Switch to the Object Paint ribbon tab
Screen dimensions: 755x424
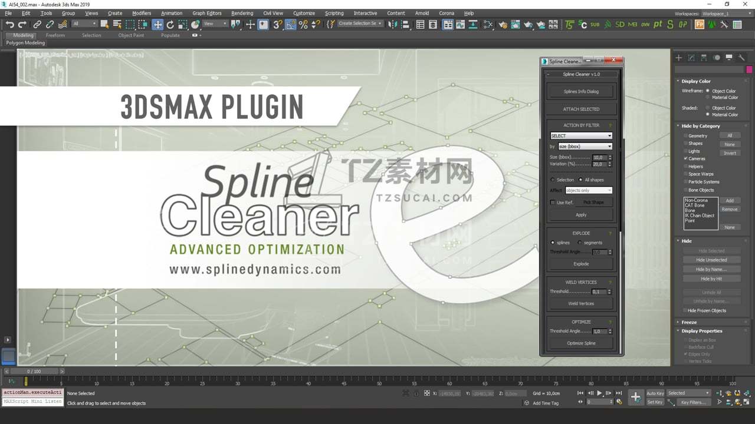pyautogui.click(x=131, y=35)
